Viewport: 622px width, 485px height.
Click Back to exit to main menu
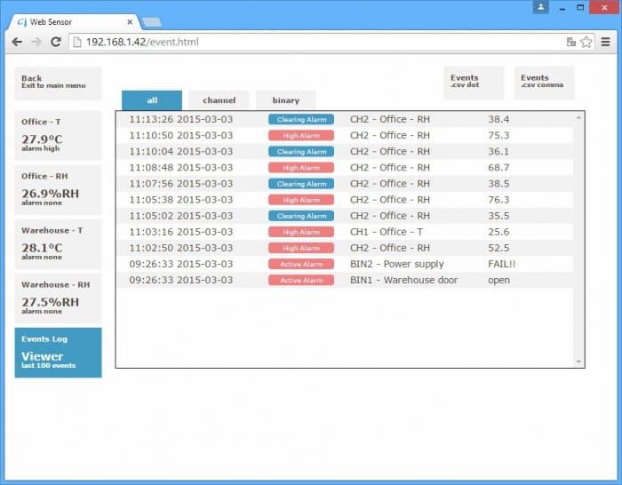[58, 83]
